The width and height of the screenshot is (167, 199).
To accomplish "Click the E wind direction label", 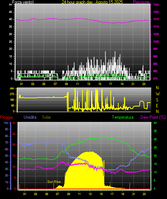I will 157,105.
